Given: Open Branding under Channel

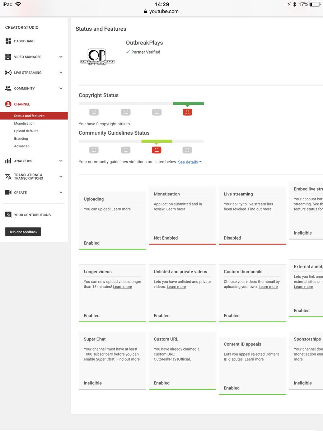Looking at the screenshot, I should pyautogui.click(x=21, y=139).
